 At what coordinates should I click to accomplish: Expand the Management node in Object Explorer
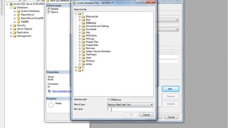tap(11, 36)
